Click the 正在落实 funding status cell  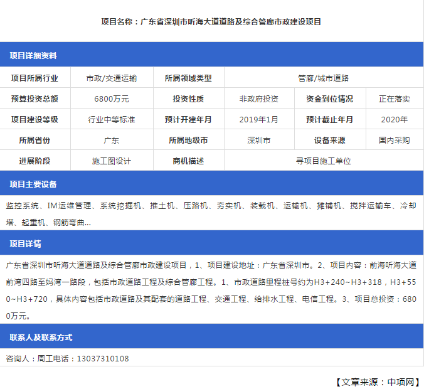point(394,99)
